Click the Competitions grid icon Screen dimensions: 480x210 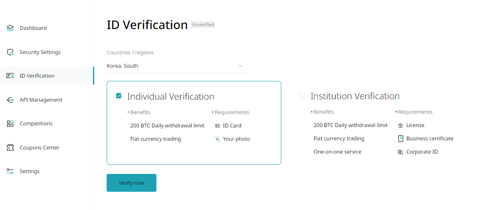[10, 124]
